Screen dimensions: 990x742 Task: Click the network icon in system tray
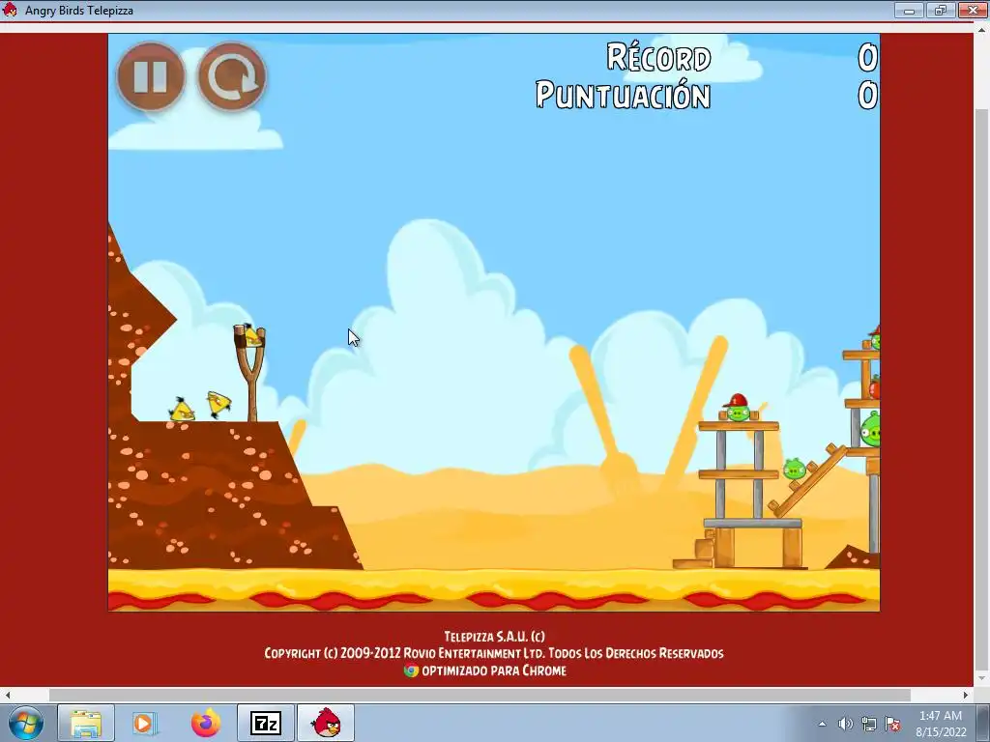869,724
